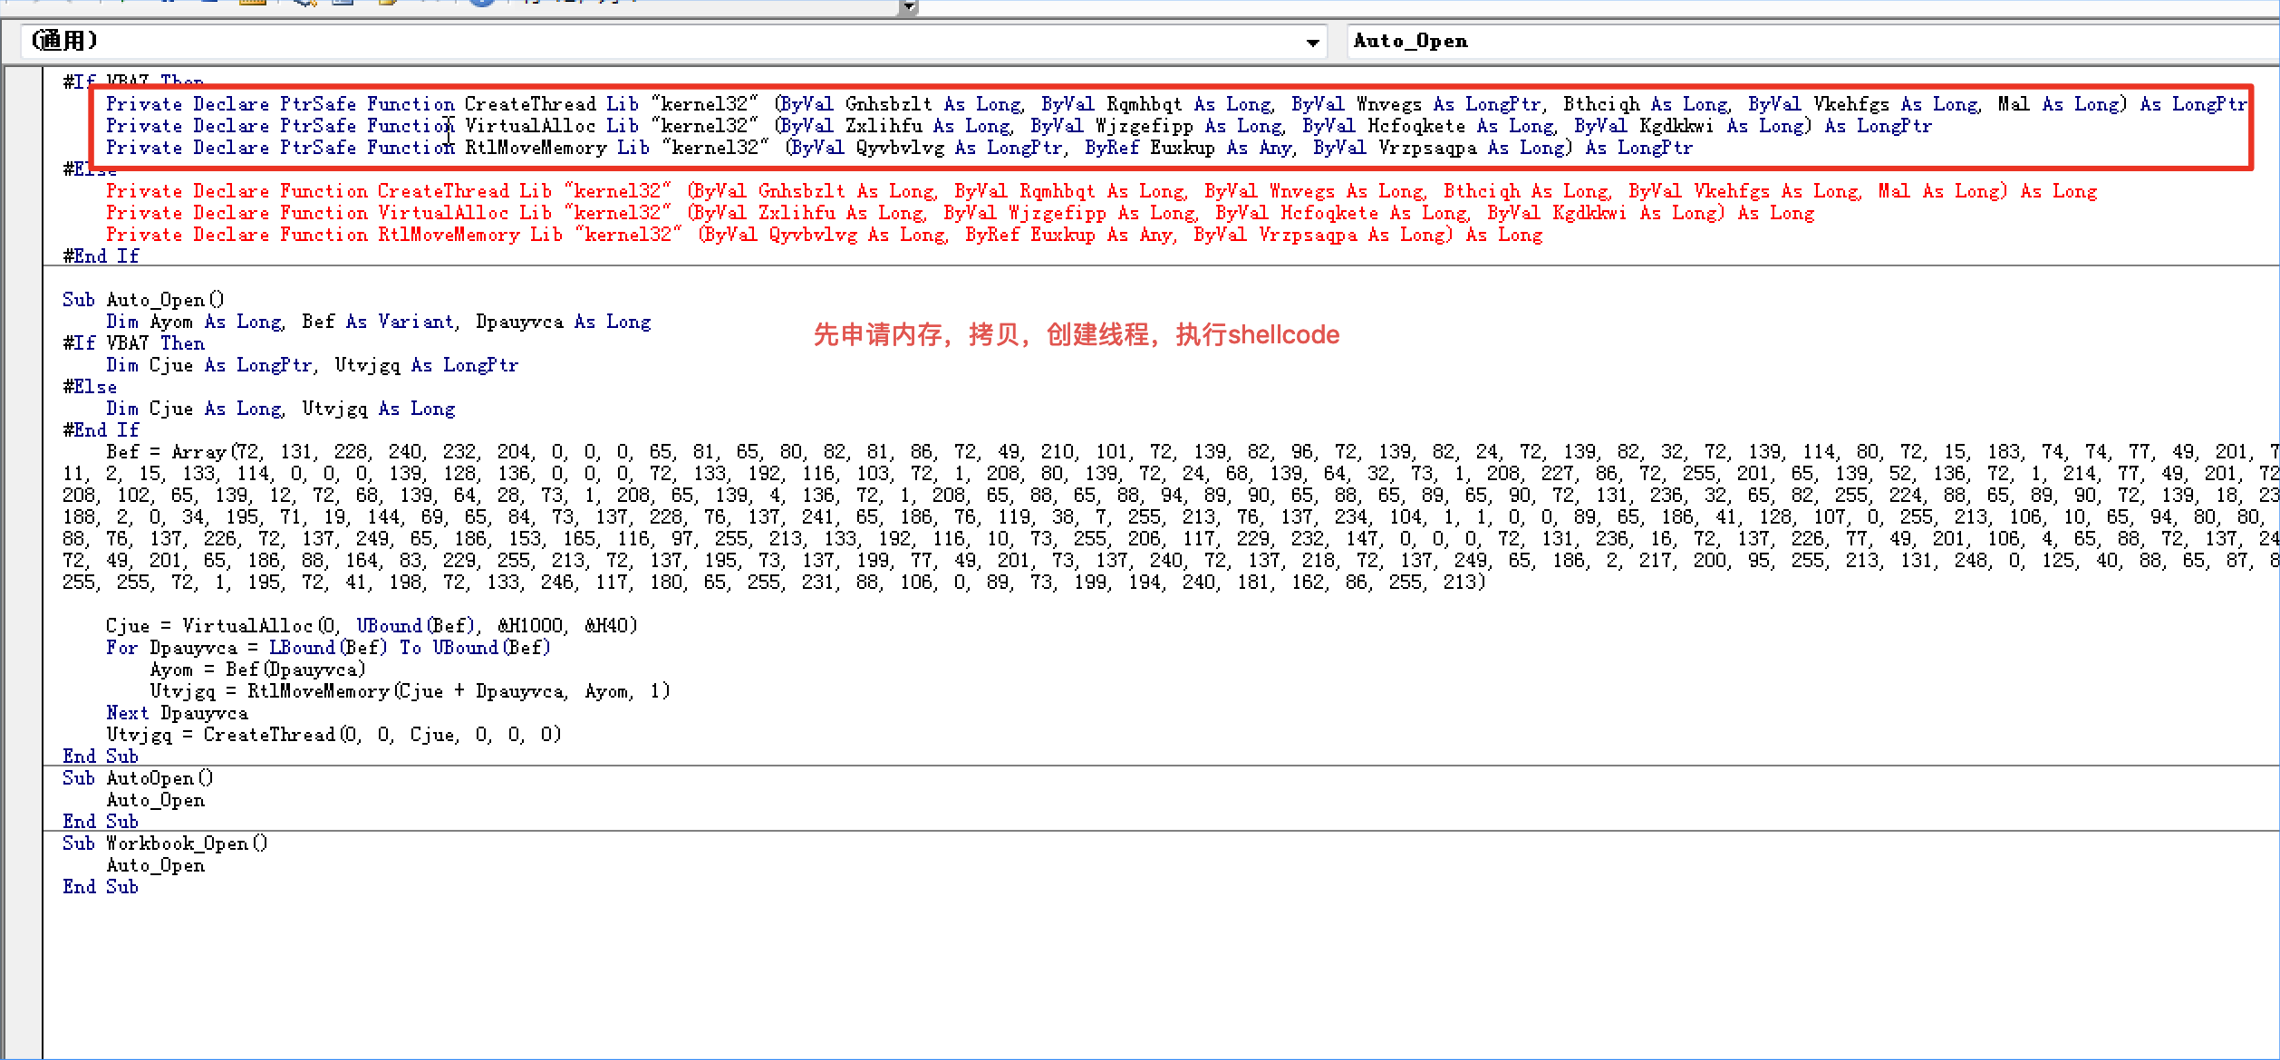Click the gray margin indicator bar
This screenshot has height=1060, width=2280.
point(22,562)
